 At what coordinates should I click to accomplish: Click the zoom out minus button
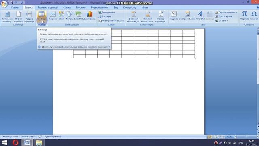[x=235, y=137]
